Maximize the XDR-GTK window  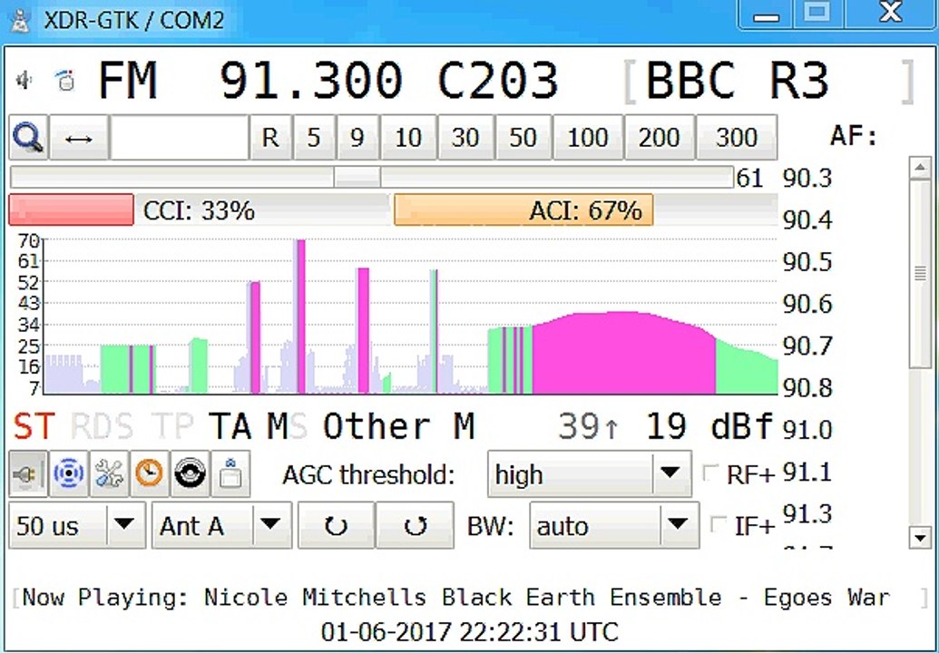click(x=818, y=14)
